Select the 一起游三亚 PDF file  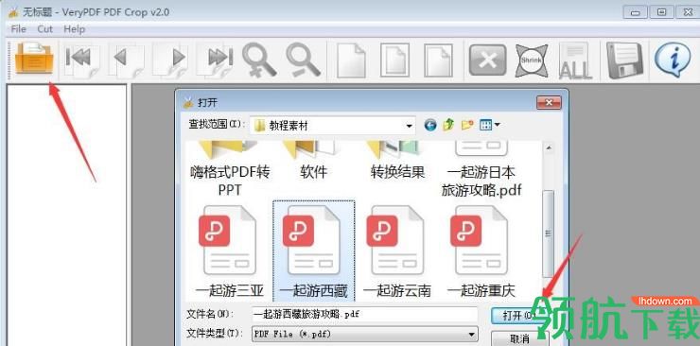coord(230,251)
